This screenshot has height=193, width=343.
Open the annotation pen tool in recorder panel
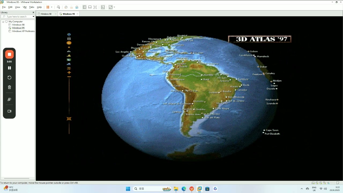click(x=9, y=99)
